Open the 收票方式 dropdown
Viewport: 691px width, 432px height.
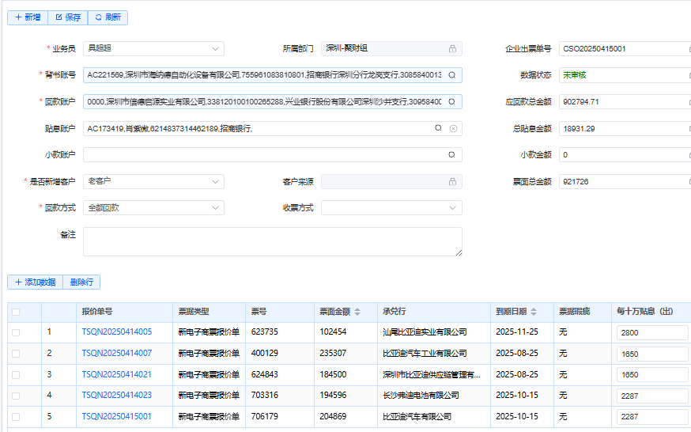click(391, 207)
